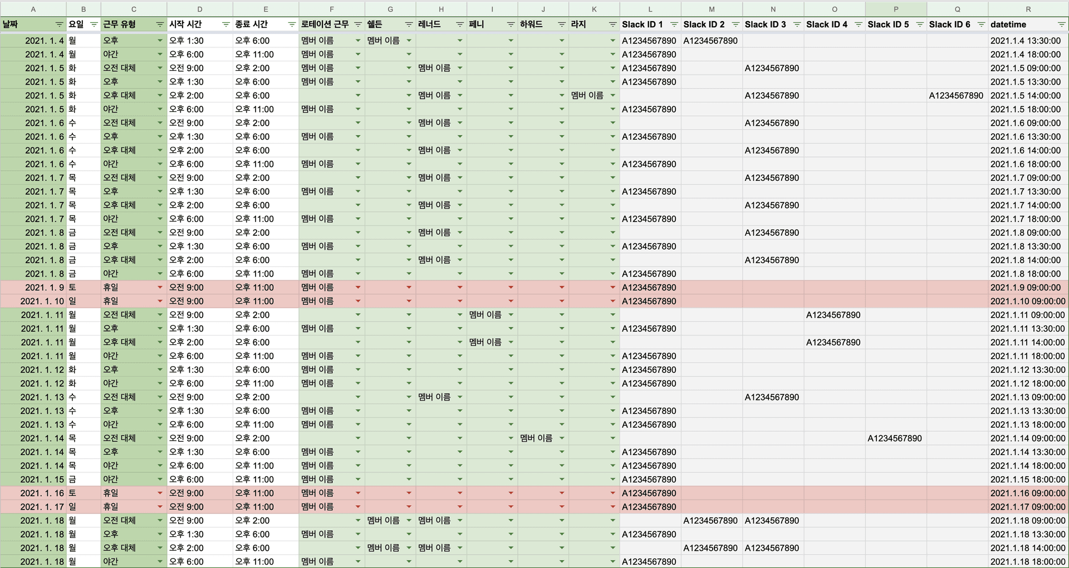
Task: Open the Slack ID 1 filter icon
Action: (674, 24)
